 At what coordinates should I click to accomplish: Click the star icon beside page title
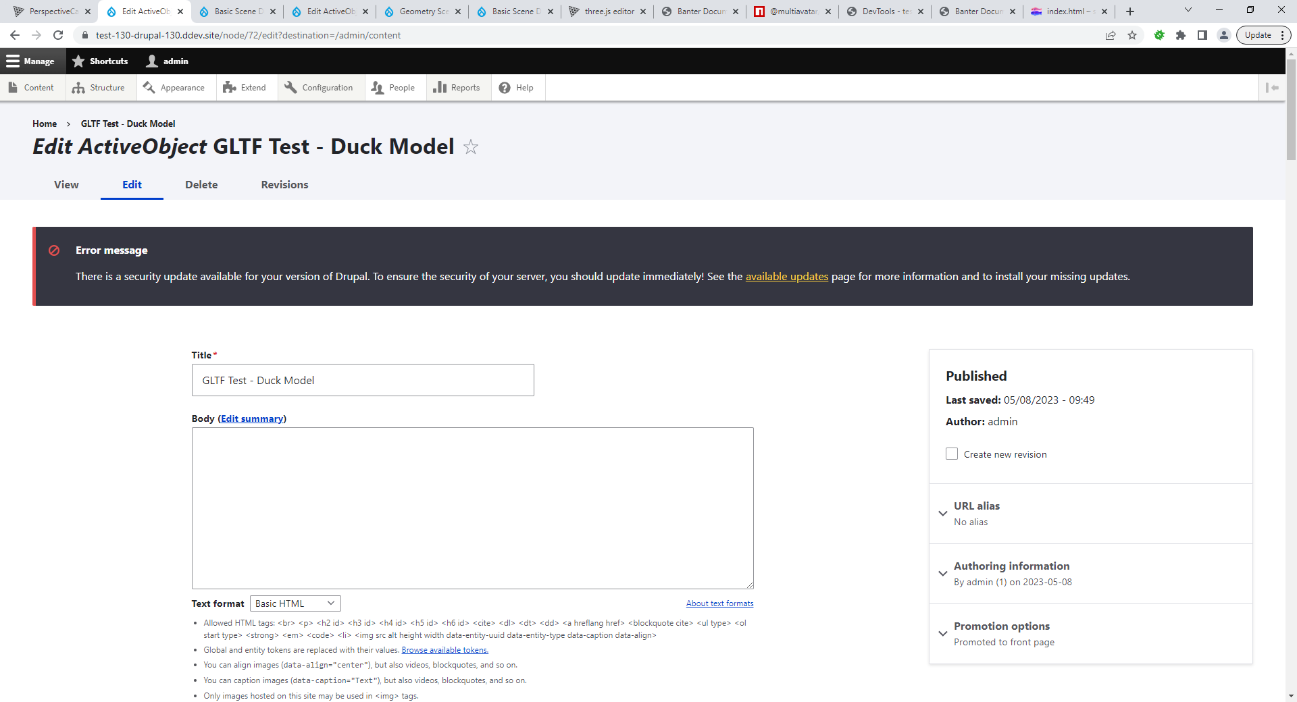[x=471, y=147]
